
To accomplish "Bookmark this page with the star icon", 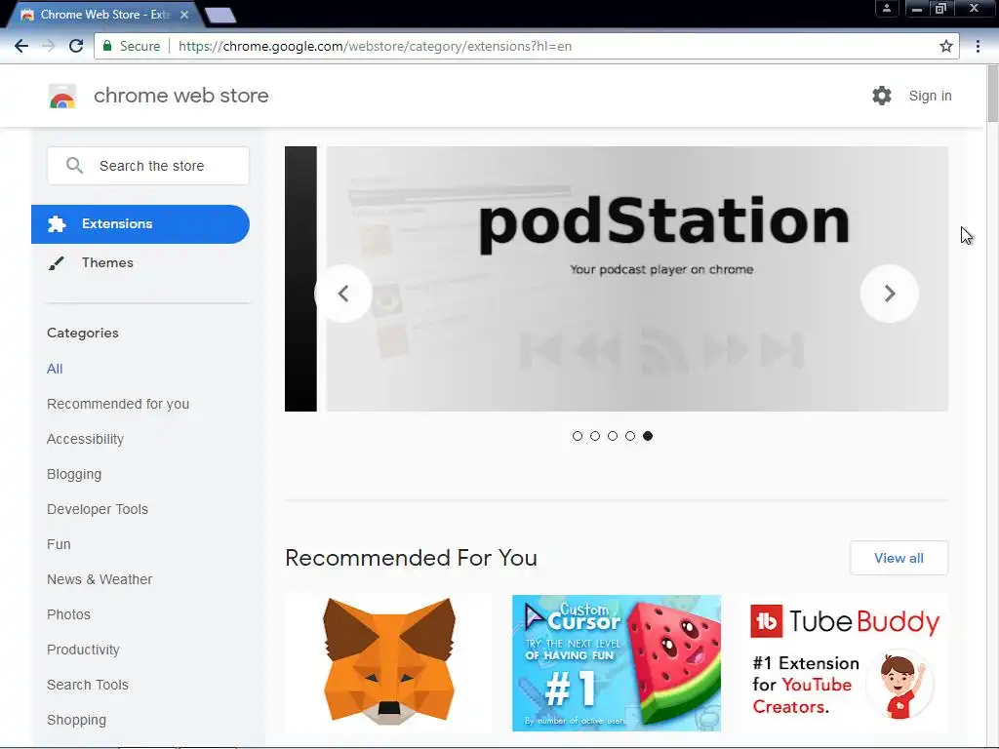I will (x=946, y=46).
